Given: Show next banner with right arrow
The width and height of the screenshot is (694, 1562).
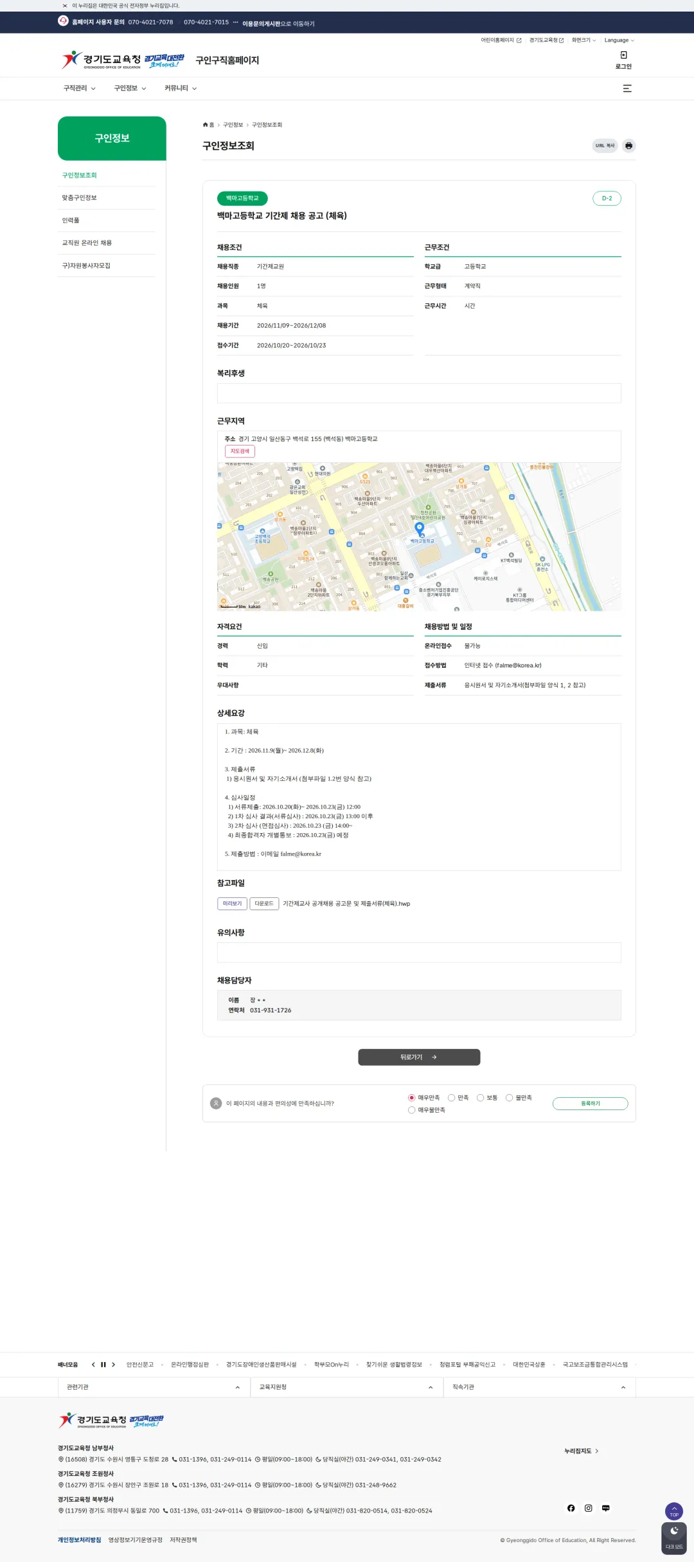Looking at the screenshot, I should click(113, 1365).
